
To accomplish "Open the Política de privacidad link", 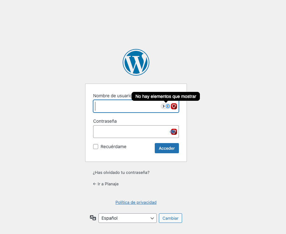I will click(136, 202).
